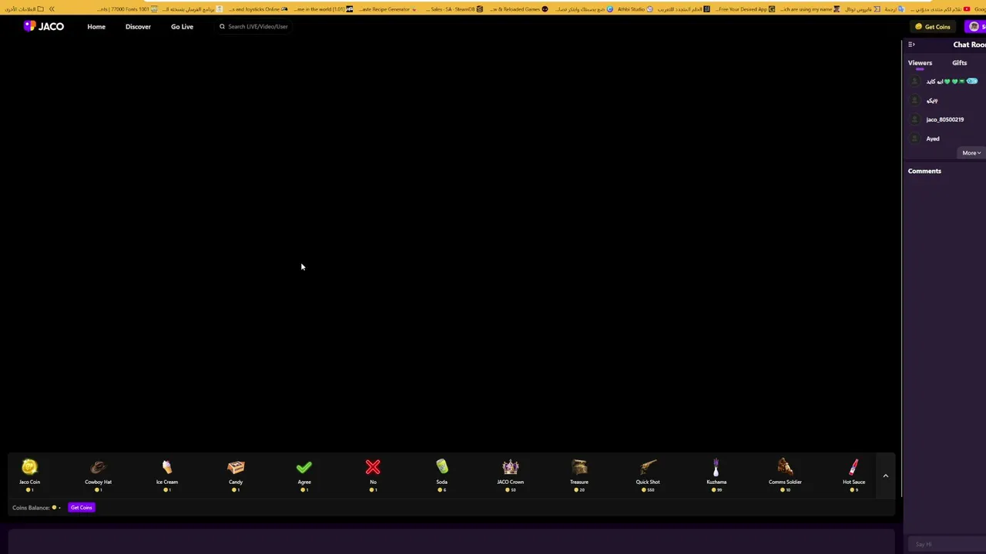Click the Coins Balance label

pyautogui.click(x=31, y=508)
